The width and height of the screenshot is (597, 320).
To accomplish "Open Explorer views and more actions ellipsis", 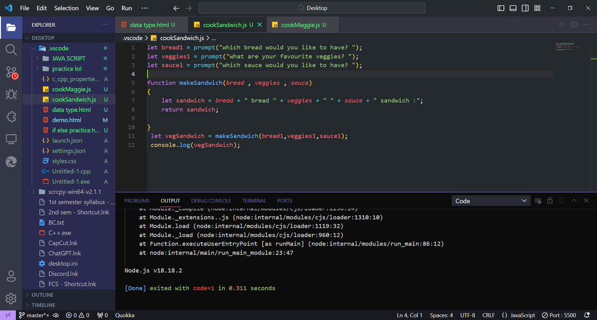I will tap(104, 24).
